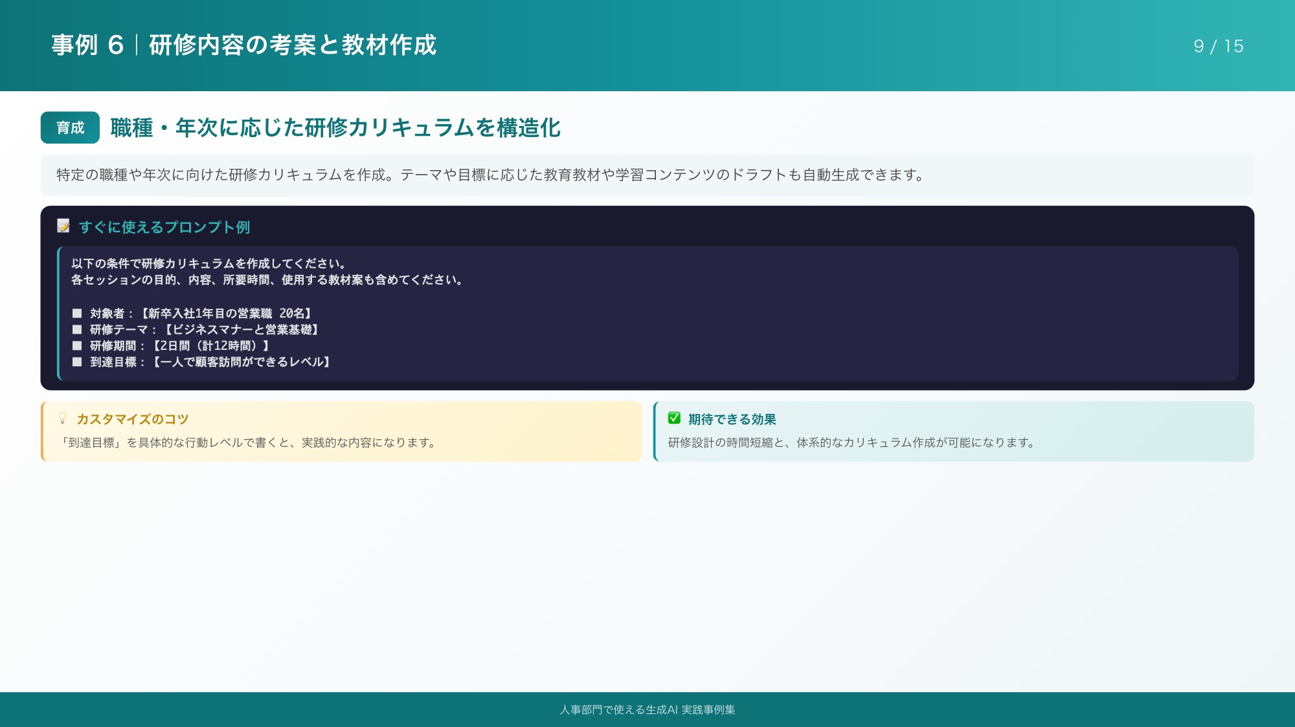Click the 育成 category badge

click(x=70, y=127)
